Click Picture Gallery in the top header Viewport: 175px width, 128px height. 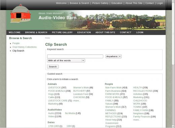(x=100, y=3)
